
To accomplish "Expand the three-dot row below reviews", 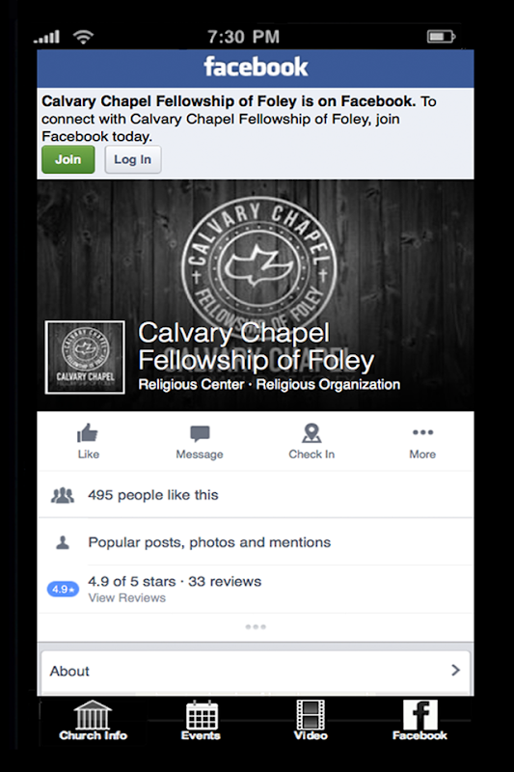I will [256, 626].
